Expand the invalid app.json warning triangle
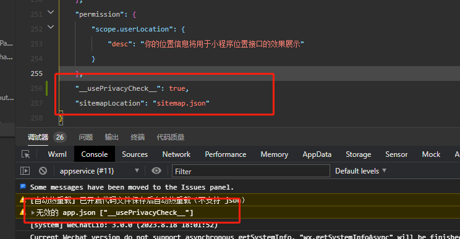Screen dimensions: 460x239 click(33, 212)
